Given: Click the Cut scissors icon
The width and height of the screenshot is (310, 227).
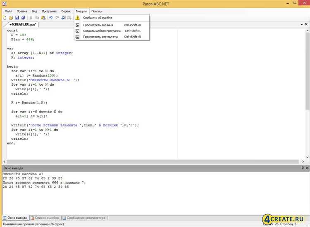Looking at the screenshot, I should (x=31, y=18).
